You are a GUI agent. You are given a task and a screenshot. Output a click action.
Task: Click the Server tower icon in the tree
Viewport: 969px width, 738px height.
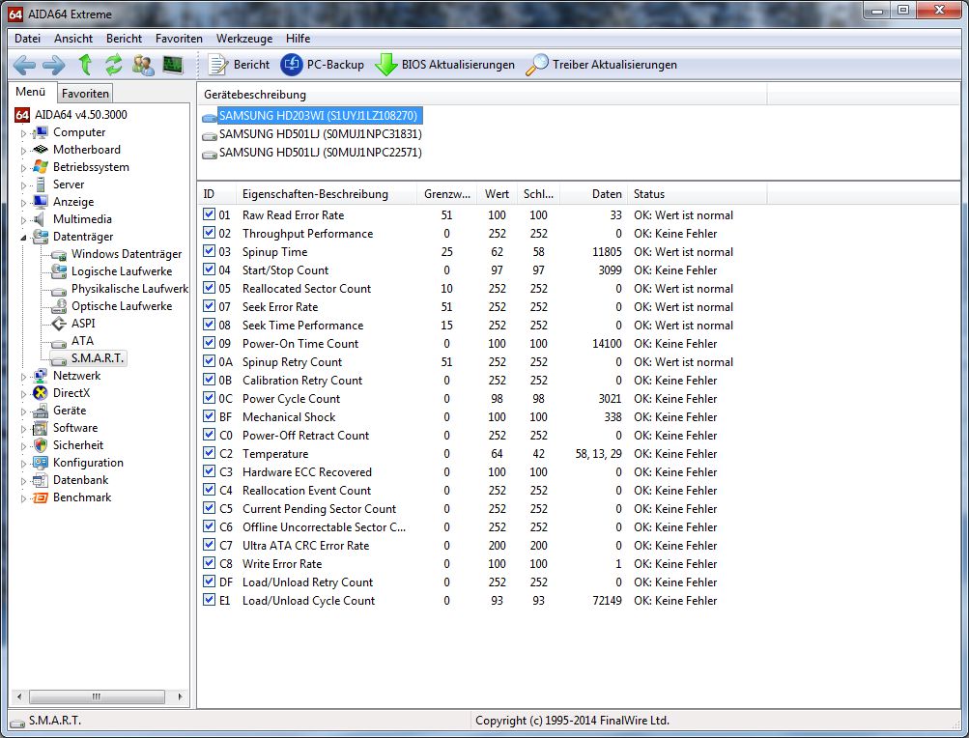[41, 184]
